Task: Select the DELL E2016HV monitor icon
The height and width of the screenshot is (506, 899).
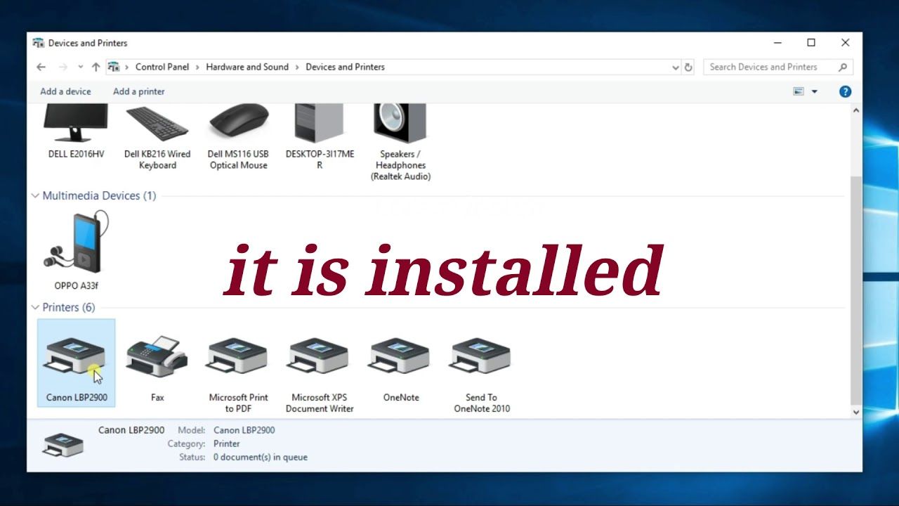Action: click(x=76, y=123)
